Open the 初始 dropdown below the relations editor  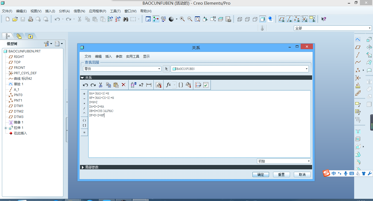pos(284,161)
